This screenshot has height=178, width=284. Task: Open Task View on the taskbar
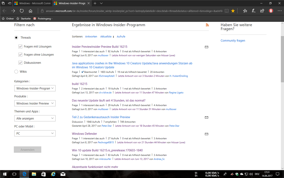tap(14, 174)
